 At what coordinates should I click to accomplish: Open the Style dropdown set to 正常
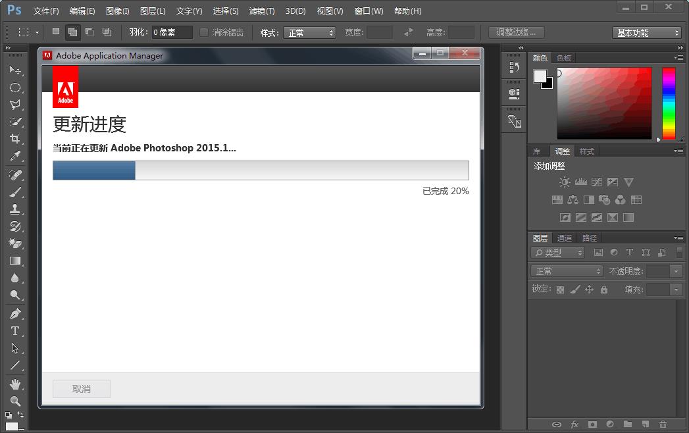click(x=309, y=32)
